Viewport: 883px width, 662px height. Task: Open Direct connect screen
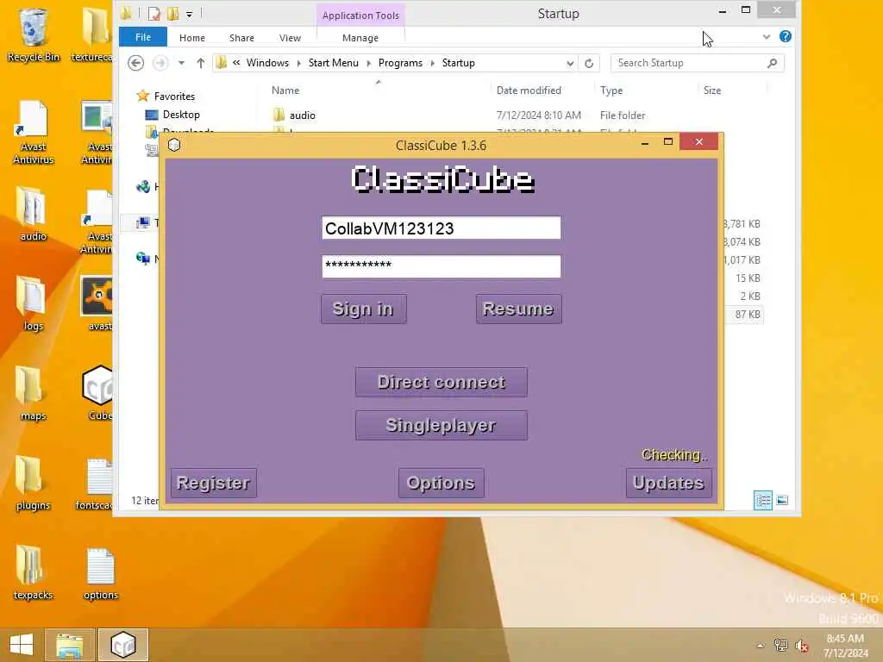441,382
